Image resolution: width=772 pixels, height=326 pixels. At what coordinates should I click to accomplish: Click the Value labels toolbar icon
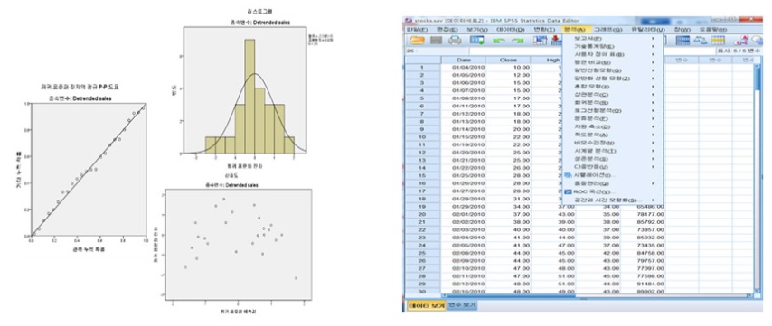(x=740, y=41)
